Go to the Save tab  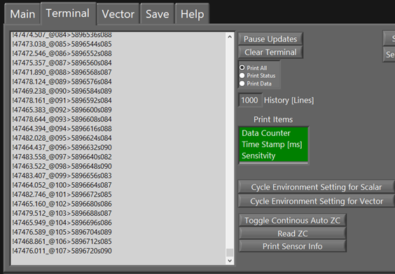click(x=157, y=14)
